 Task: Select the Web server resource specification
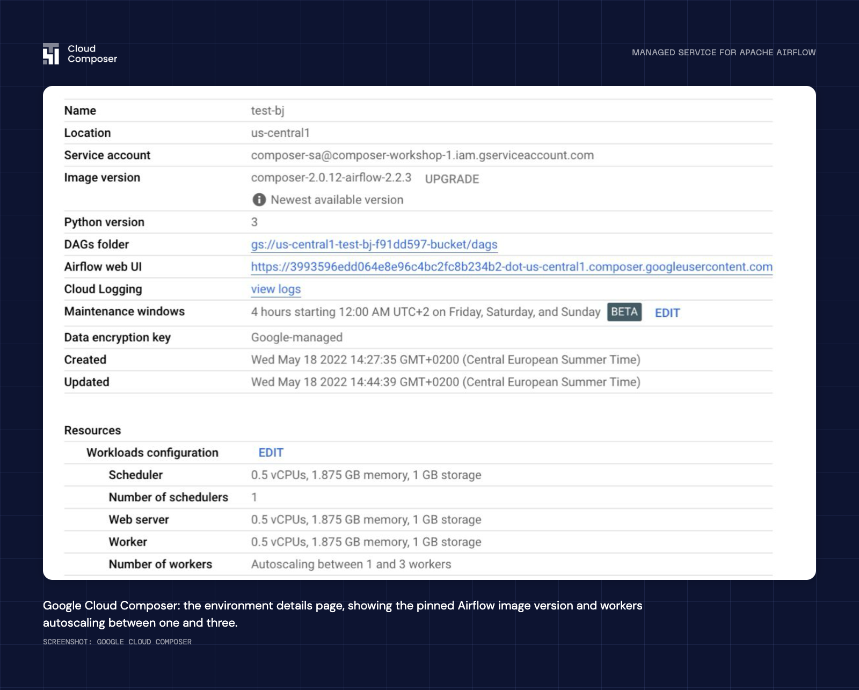[x=366, y=520]
